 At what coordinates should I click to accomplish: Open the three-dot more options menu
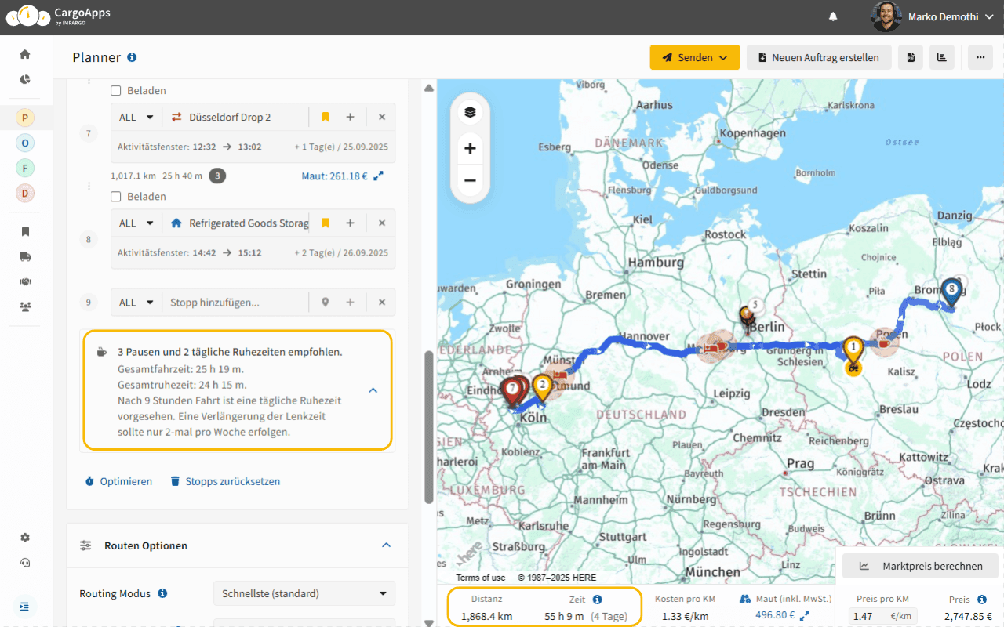coord(980,57)
